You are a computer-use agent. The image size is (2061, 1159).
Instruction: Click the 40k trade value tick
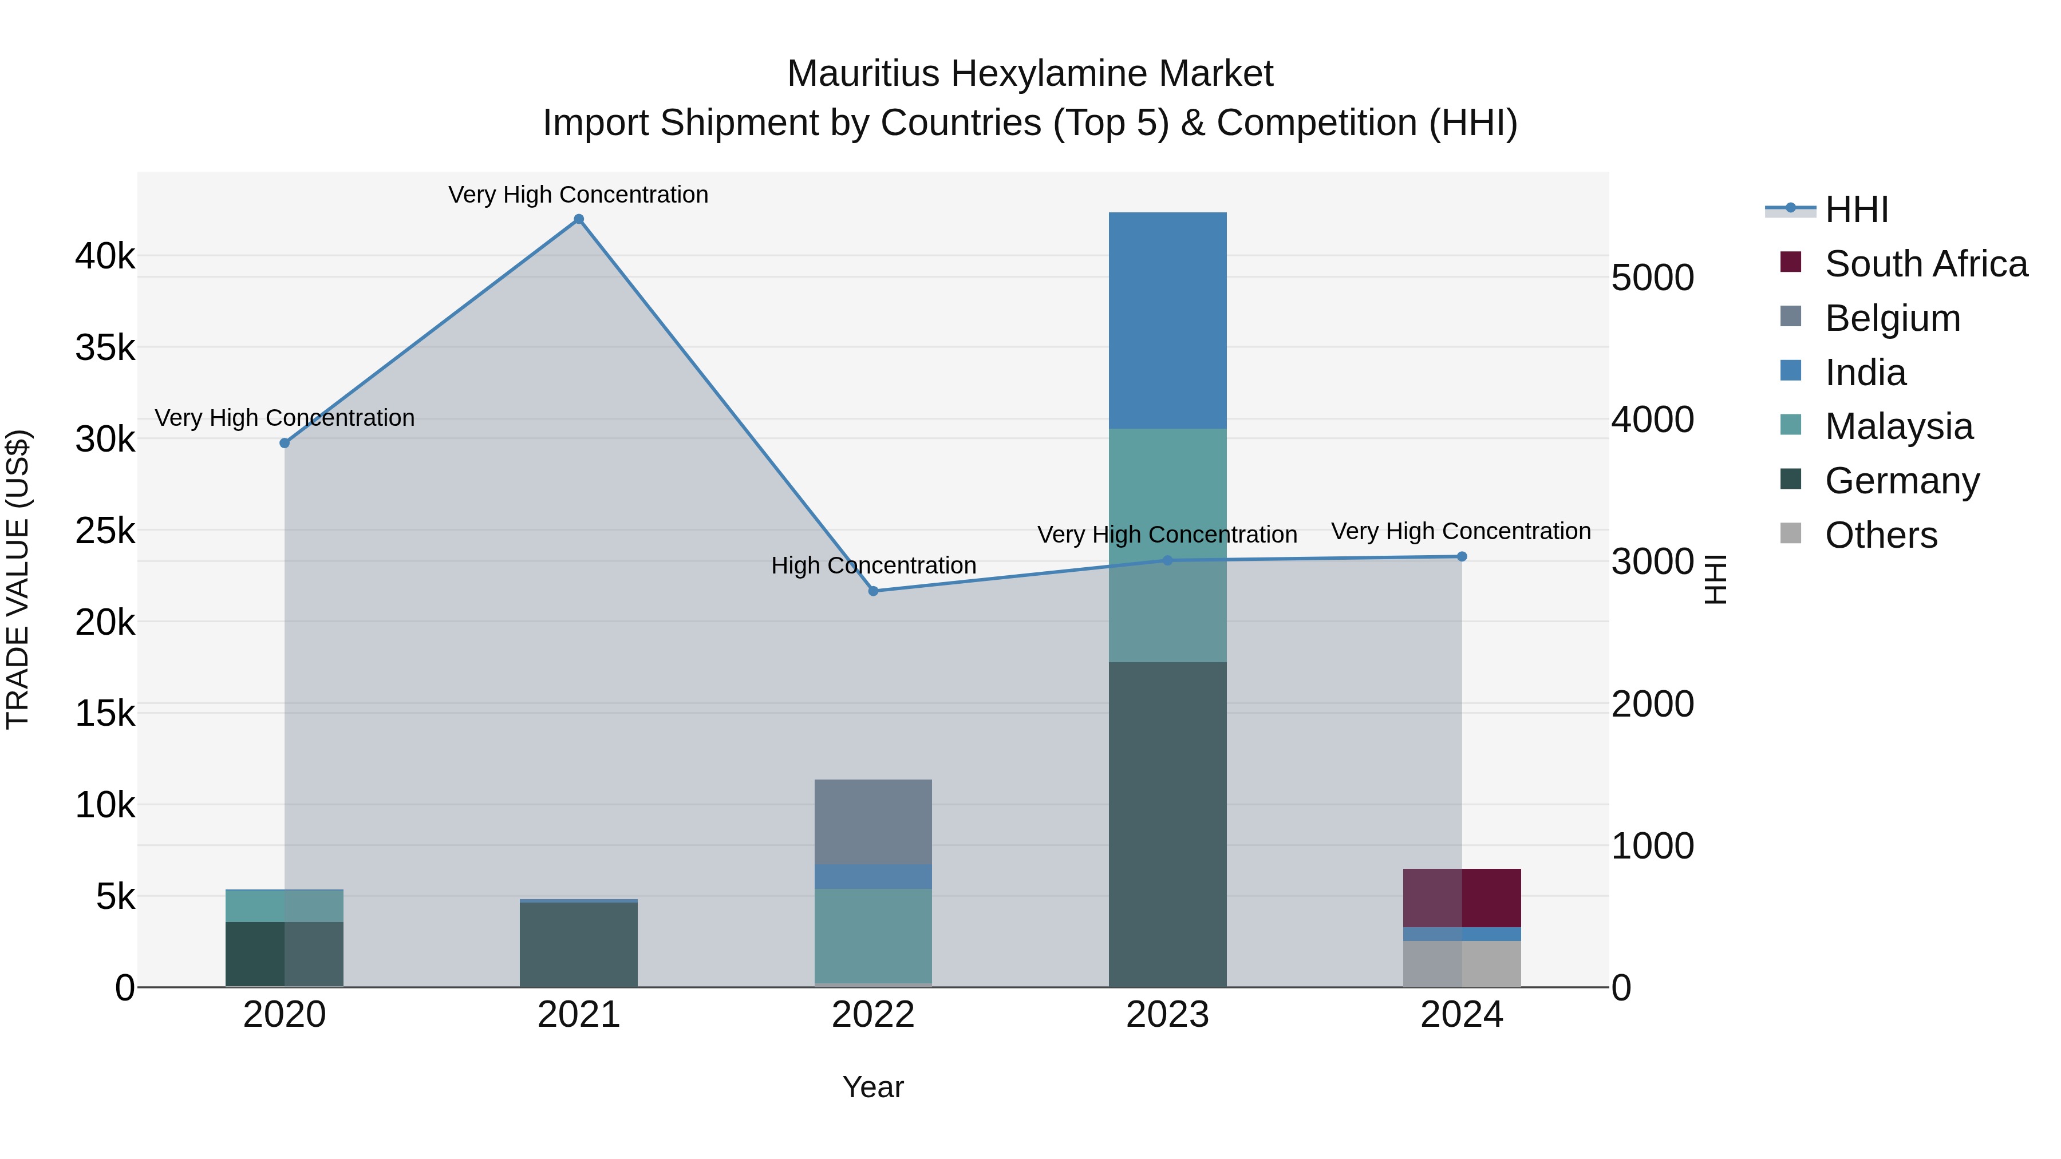(105, 256)
